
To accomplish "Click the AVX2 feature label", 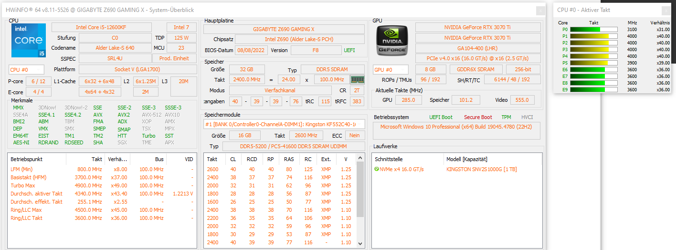I will (124, 115).
